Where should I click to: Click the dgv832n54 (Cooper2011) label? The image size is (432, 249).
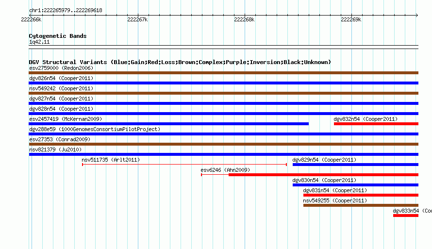[366, 119]
